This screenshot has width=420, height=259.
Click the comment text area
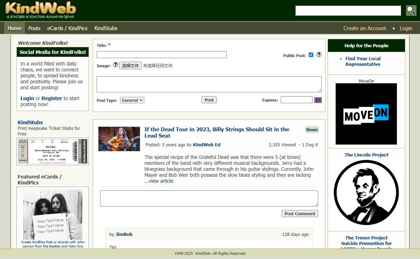click(x=209, y=198)
